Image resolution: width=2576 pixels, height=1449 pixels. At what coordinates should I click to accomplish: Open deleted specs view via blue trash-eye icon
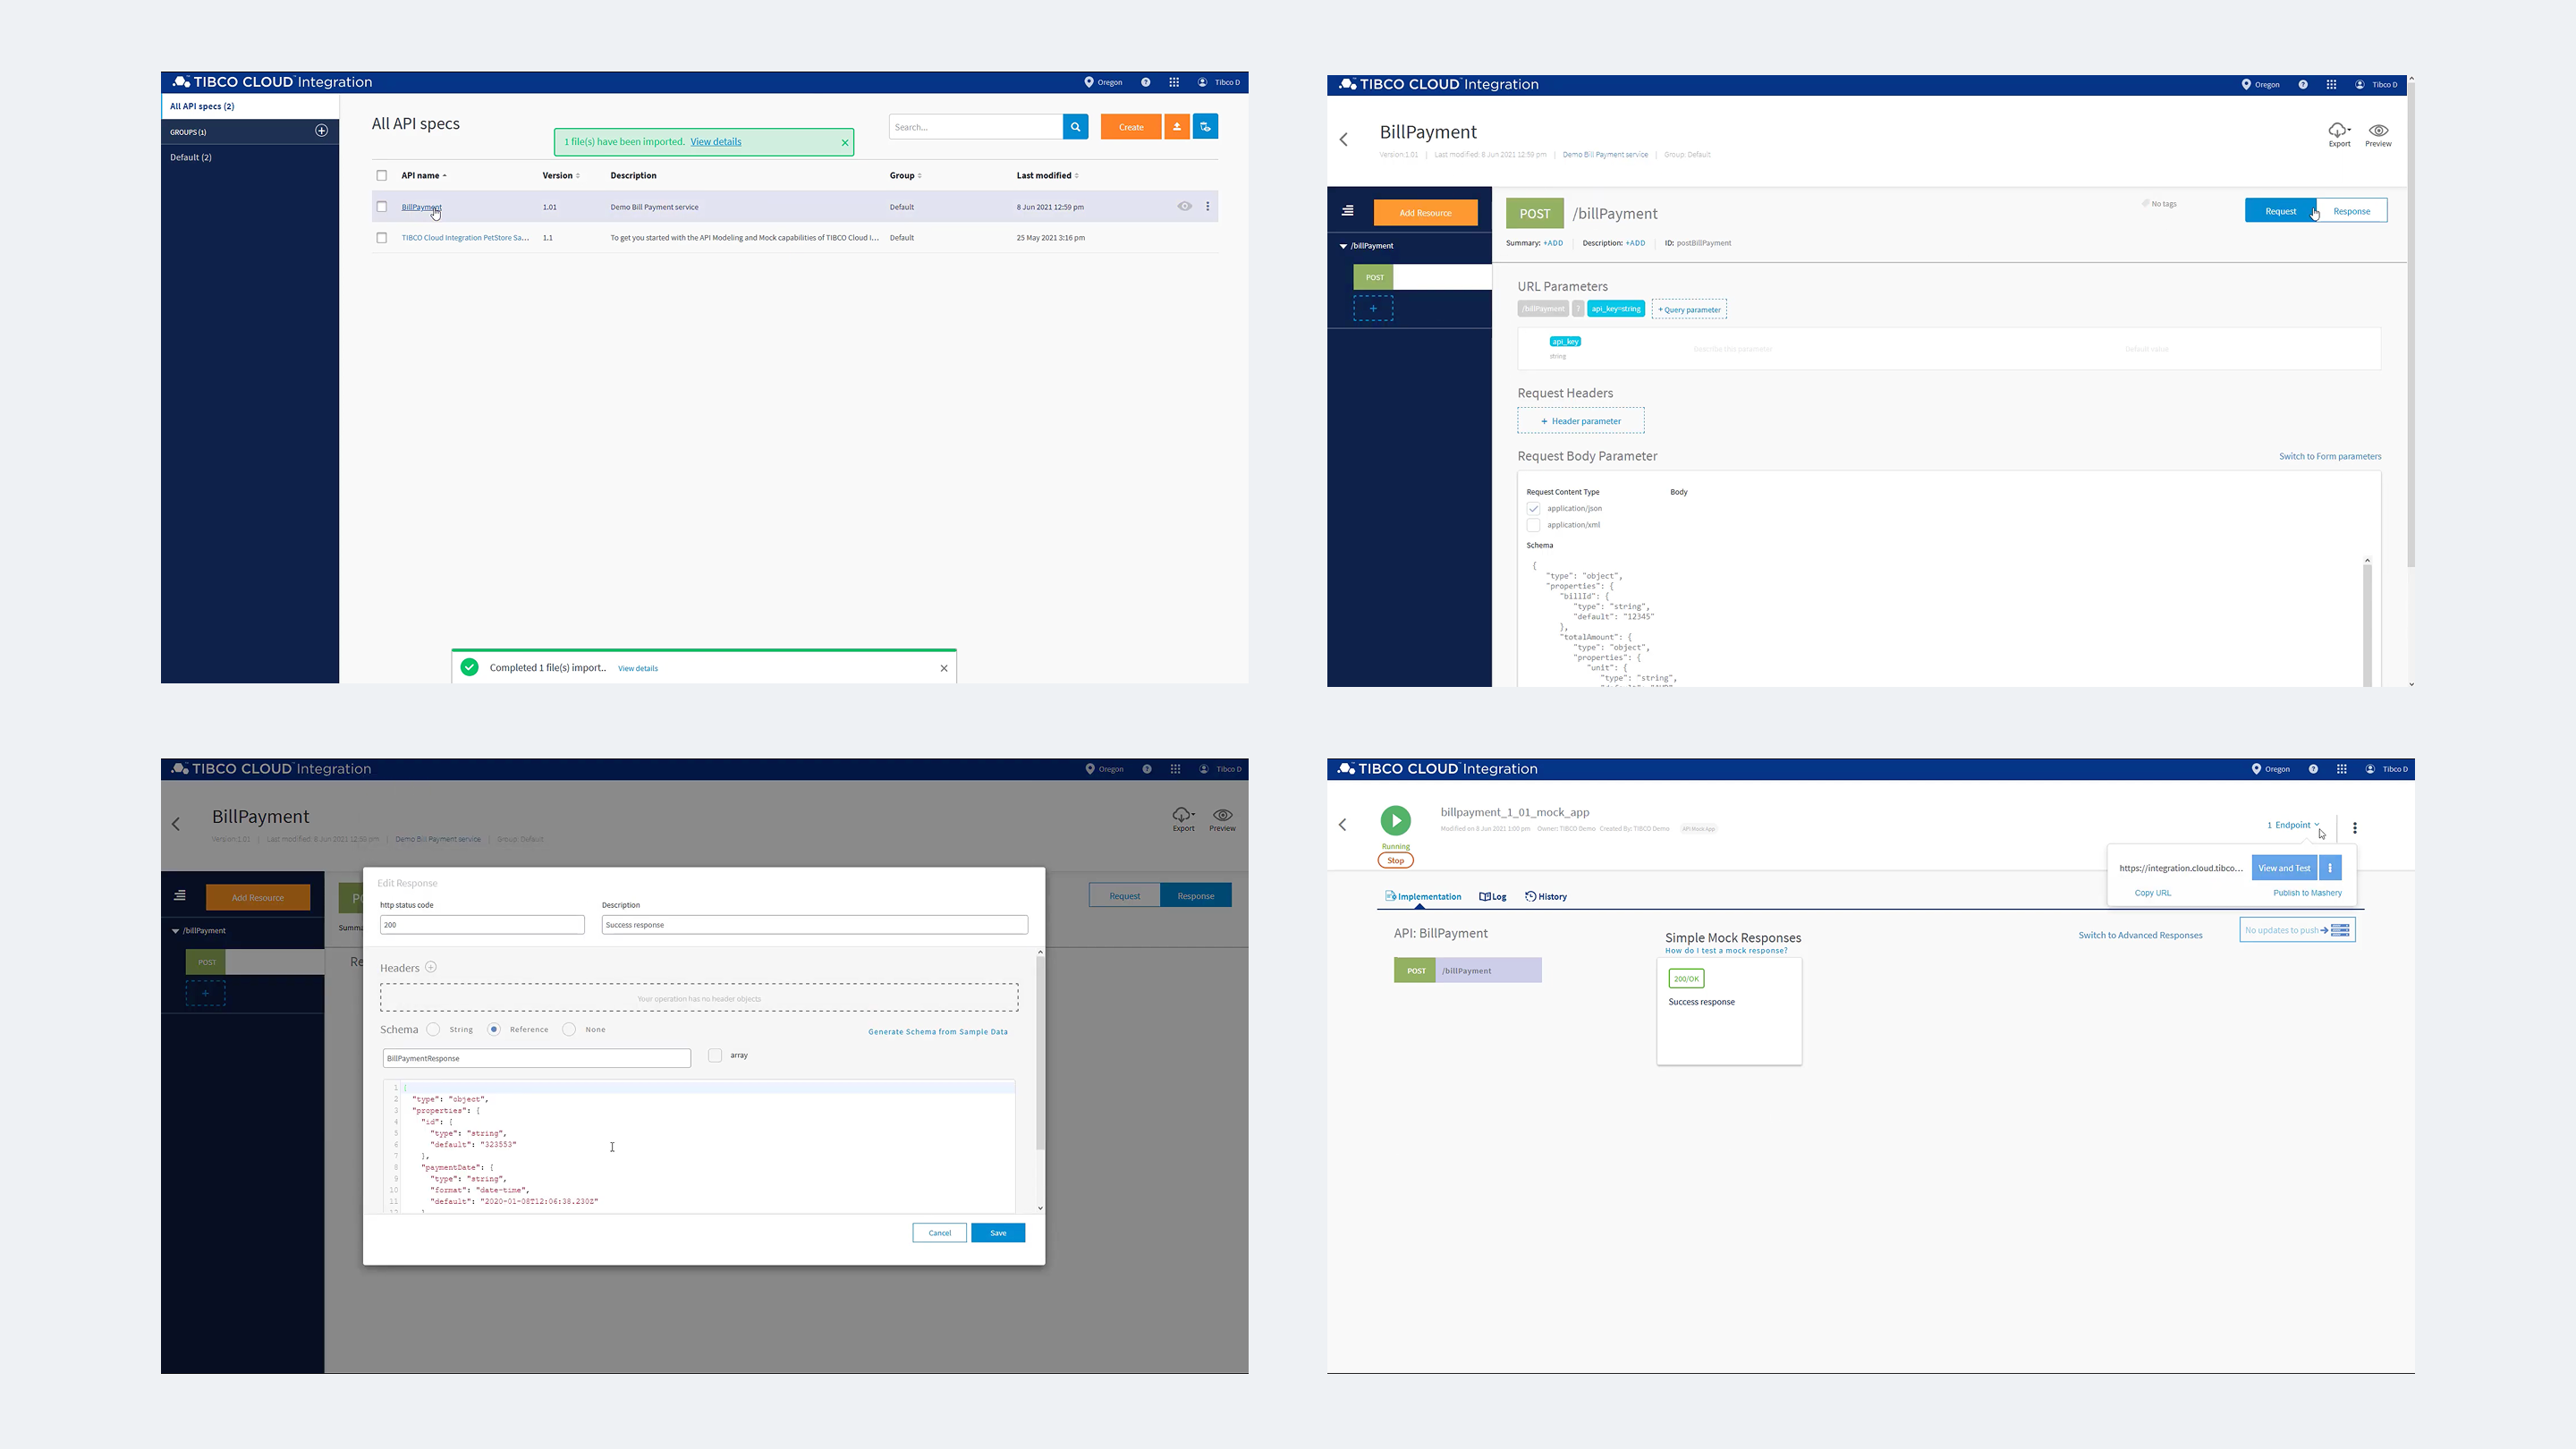click(1205, 126)
